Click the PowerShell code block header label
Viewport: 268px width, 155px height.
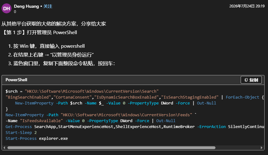16,80
